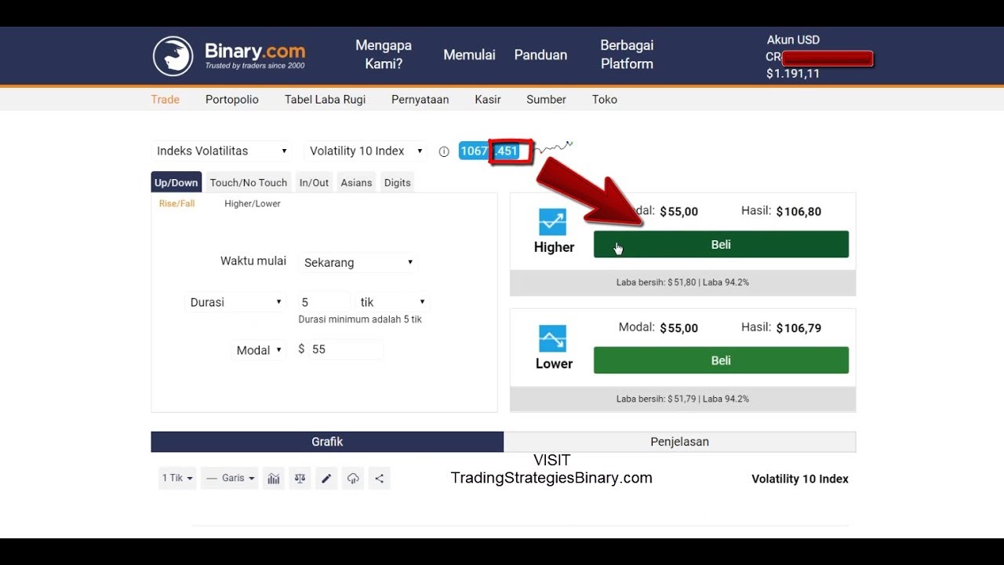Click the cloud download chart icon

[353, 479]
